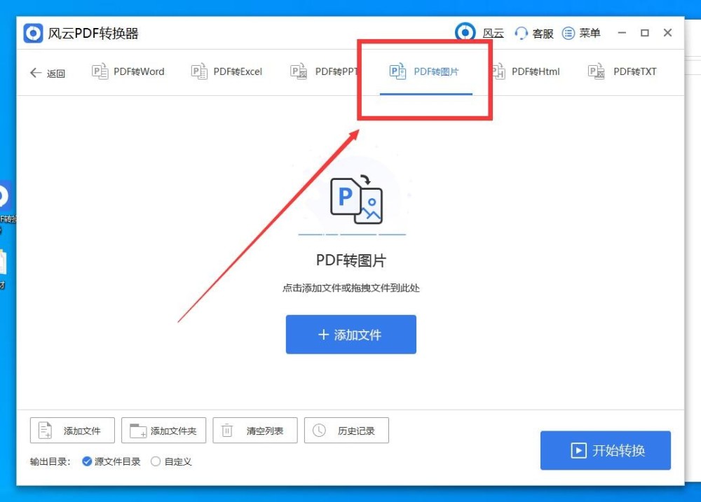Image resolution: width=701 pixels, height=502 pixels.
Task: Click the 客服 headset icon
Action: click(521, 34)
